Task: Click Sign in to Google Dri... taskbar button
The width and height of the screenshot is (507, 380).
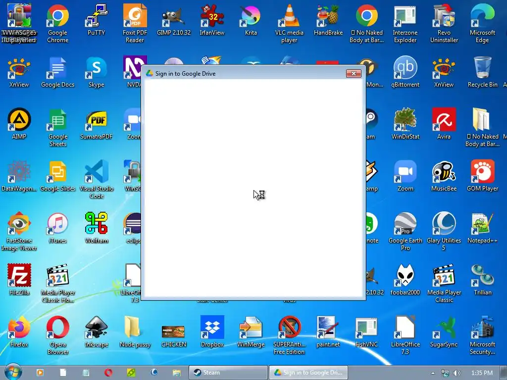Action: 308,373
